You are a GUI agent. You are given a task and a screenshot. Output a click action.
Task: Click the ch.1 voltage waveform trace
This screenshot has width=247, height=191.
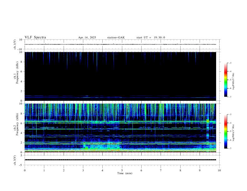[120, 44]
